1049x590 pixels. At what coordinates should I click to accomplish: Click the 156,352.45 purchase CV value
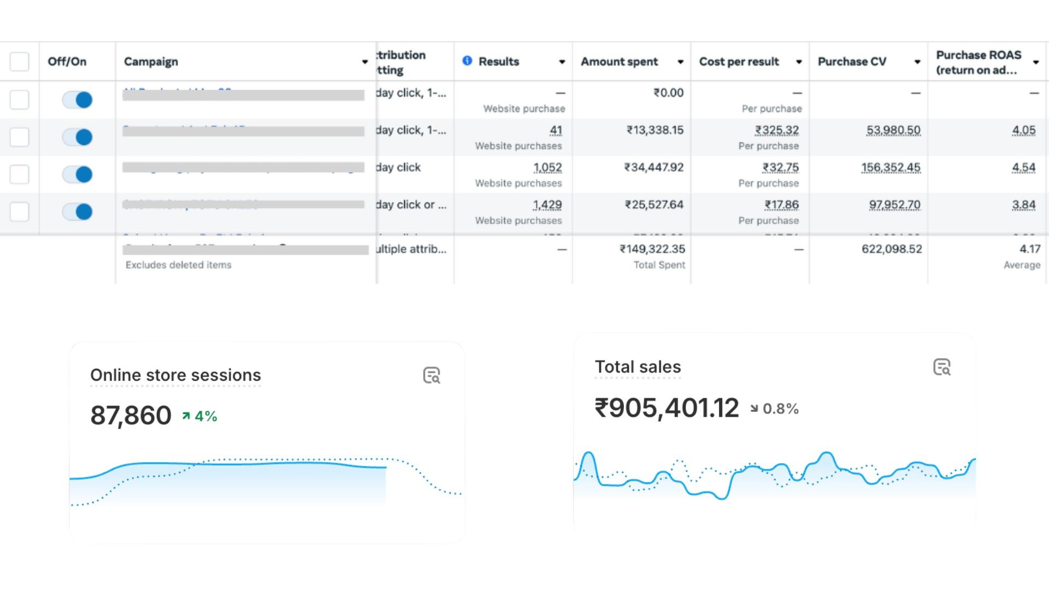891,167
